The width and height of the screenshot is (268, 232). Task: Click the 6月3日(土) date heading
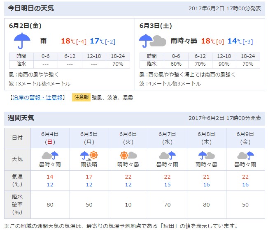156,26
